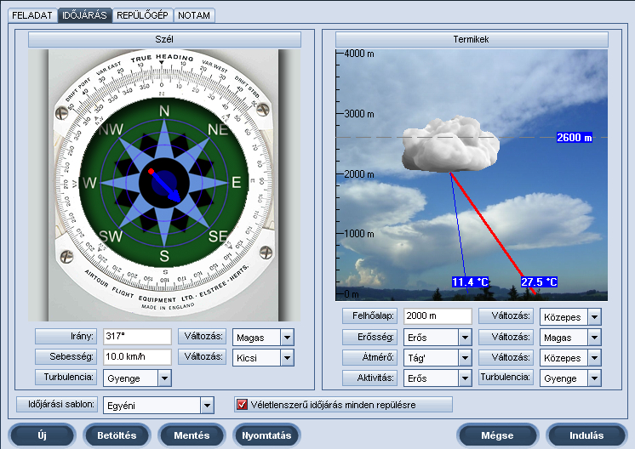Toggle random weather for every flight checkbox
Screen dimensions: 635x449
coord(243,405)
